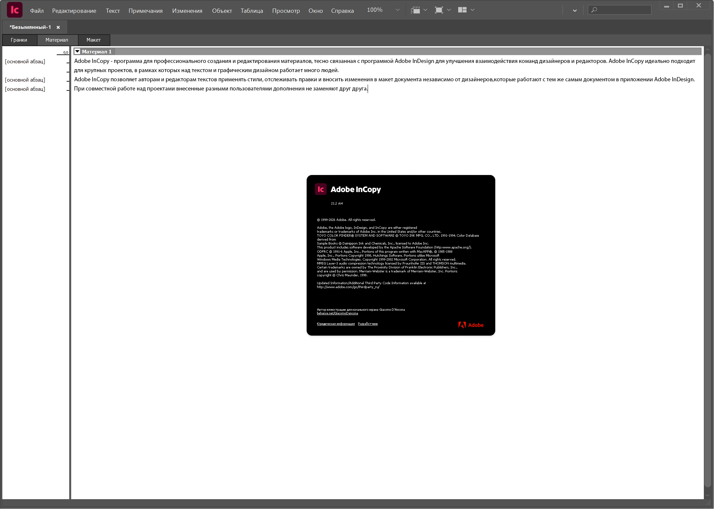Click the Adobe logo in About dialog
Image resolution: width=714 pixels, height=509 pixels.
[471, 325]
